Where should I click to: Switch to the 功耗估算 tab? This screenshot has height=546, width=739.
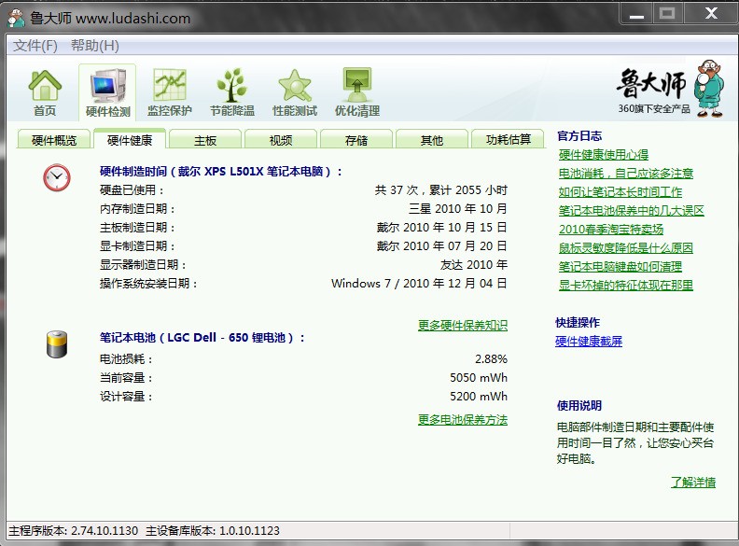pyautogui.click(x=508, y=140)
